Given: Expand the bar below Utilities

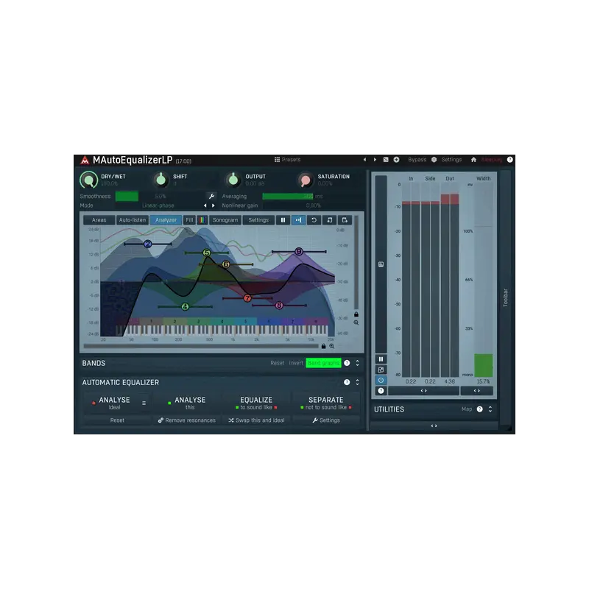Looking at the screenshot, I should pyautogui.click(x=434, y=426).
